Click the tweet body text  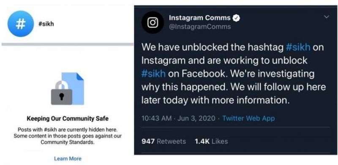coord(233,74)
